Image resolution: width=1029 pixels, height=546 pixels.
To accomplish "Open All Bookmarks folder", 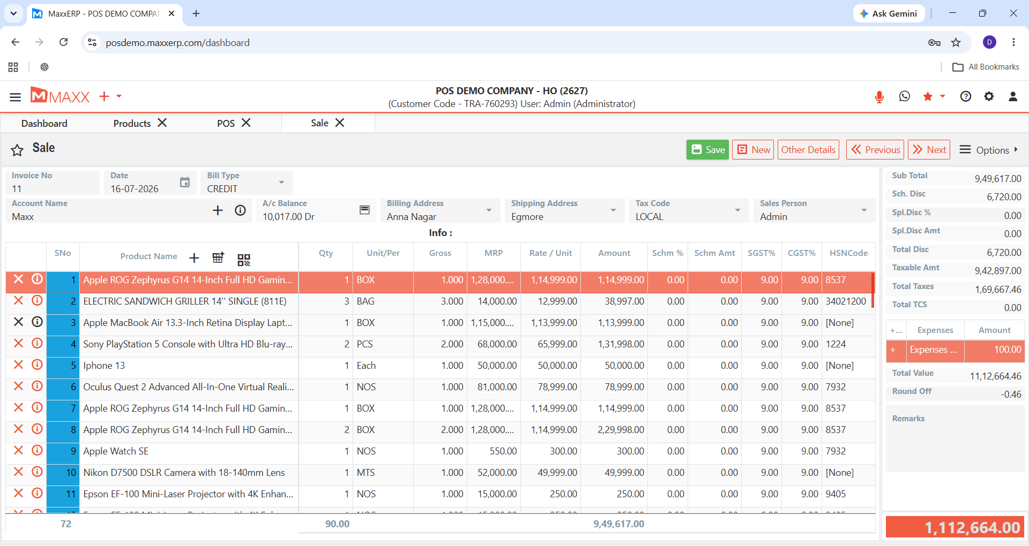I will (986, 67).
